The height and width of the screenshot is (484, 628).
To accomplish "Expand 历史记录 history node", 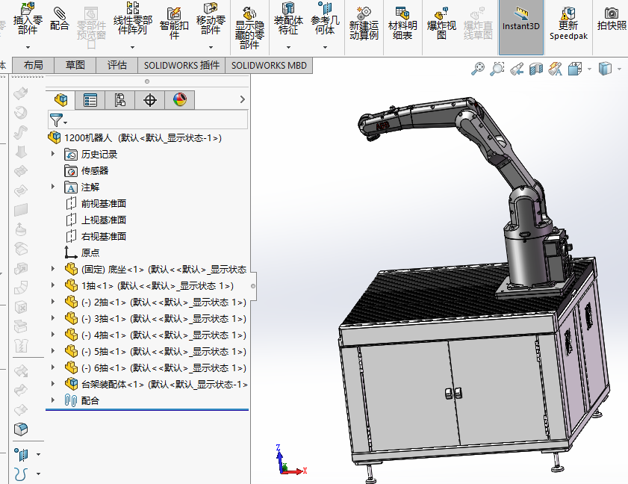I will tap(52, 154).
